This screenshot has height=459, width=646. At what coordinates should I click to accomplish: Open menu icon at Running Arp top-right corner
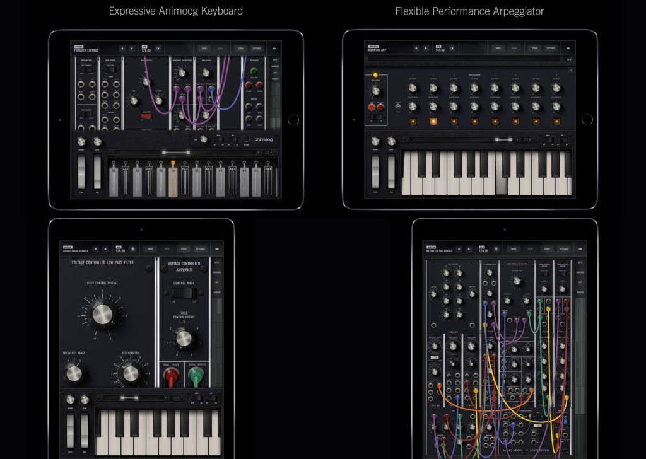(568, 49)
